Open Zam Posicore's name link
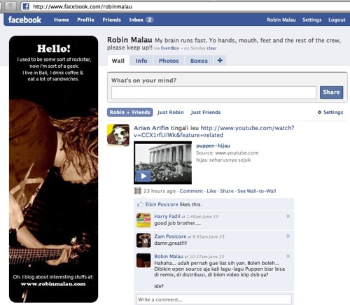Screen dimensions: 350x305 click(170, 236)
